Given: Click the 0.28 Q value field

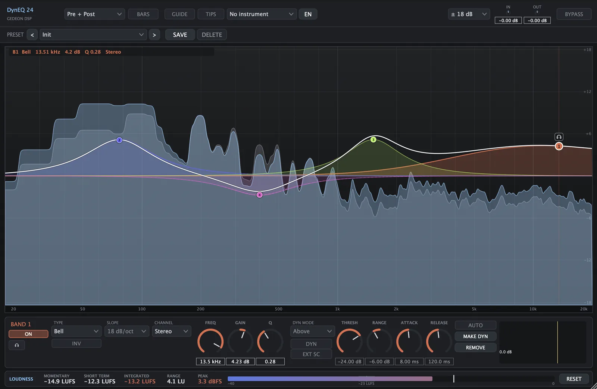Looking at the screenshot, I should pyautogui.click(x=270, y=361).
